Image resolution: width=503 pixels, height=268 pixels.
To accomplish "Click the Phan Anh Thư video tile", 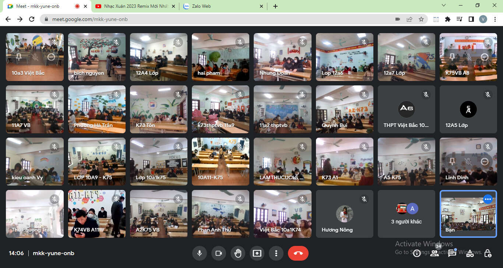I will [x=221, y=214].
